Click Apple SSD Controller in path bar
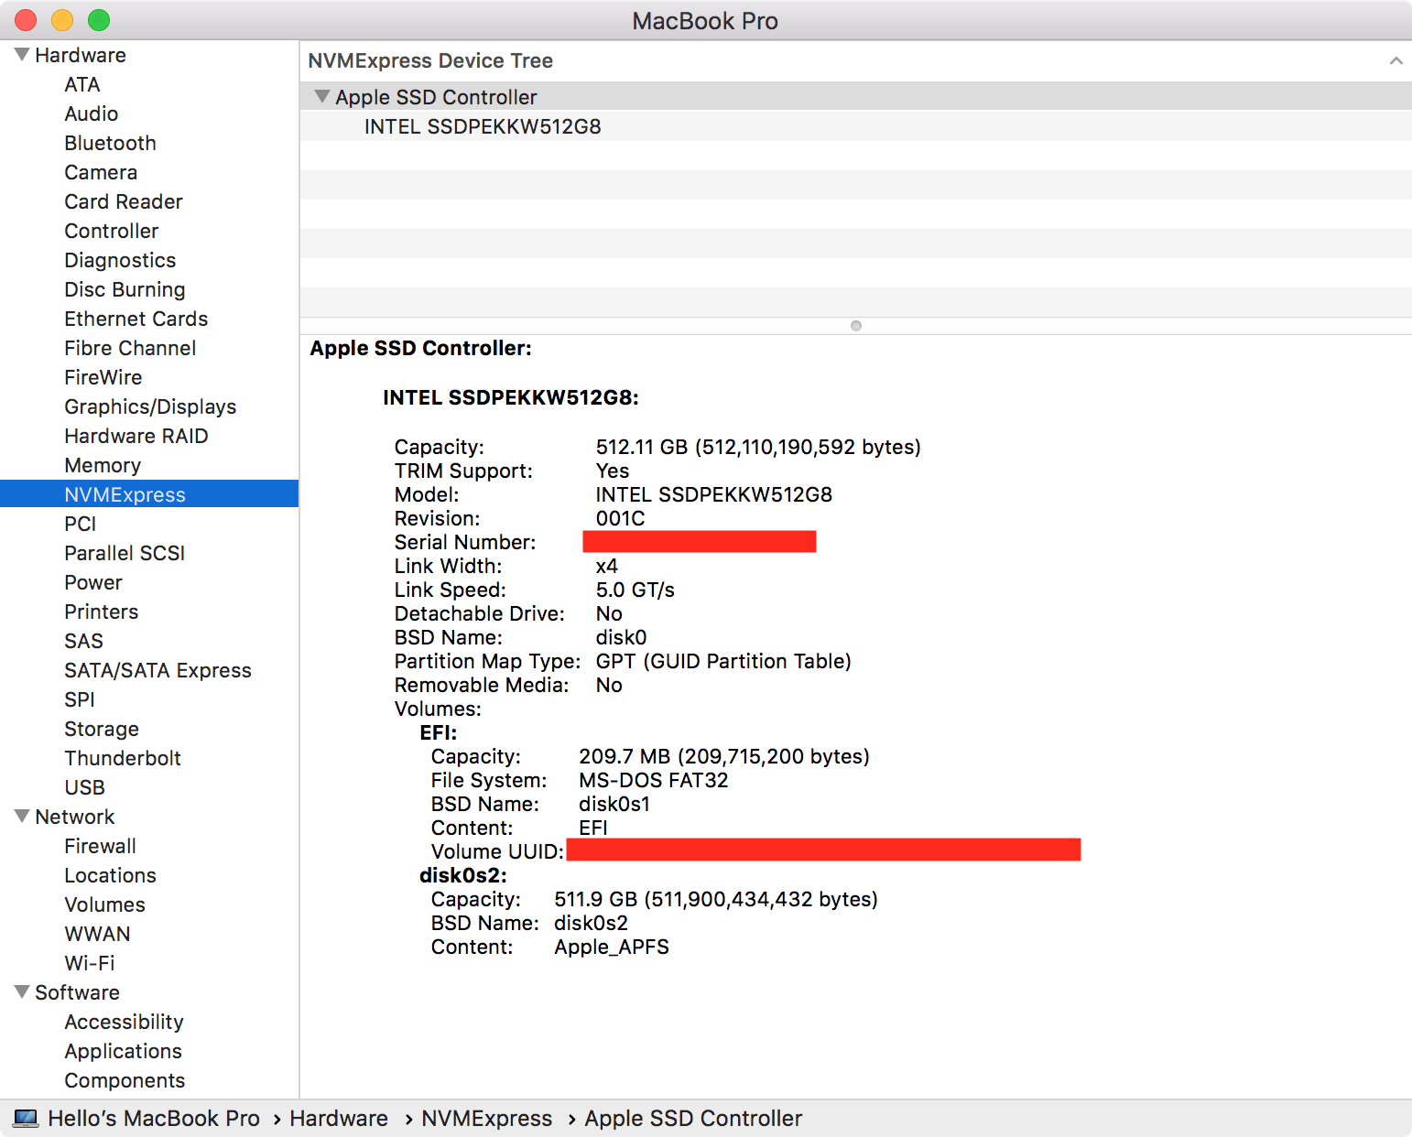The width and height of the screenshot is (1412, 1137). coord(693,1119)
